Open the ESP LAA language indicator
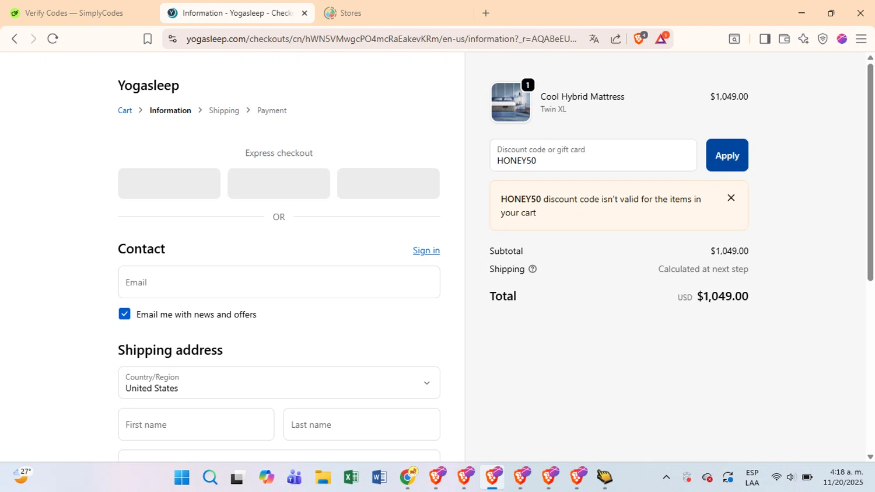875x492 pixels. pos(752,477)
